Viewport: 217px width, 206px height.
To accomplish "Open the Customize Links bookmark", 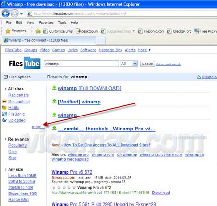I will point(58,31).
